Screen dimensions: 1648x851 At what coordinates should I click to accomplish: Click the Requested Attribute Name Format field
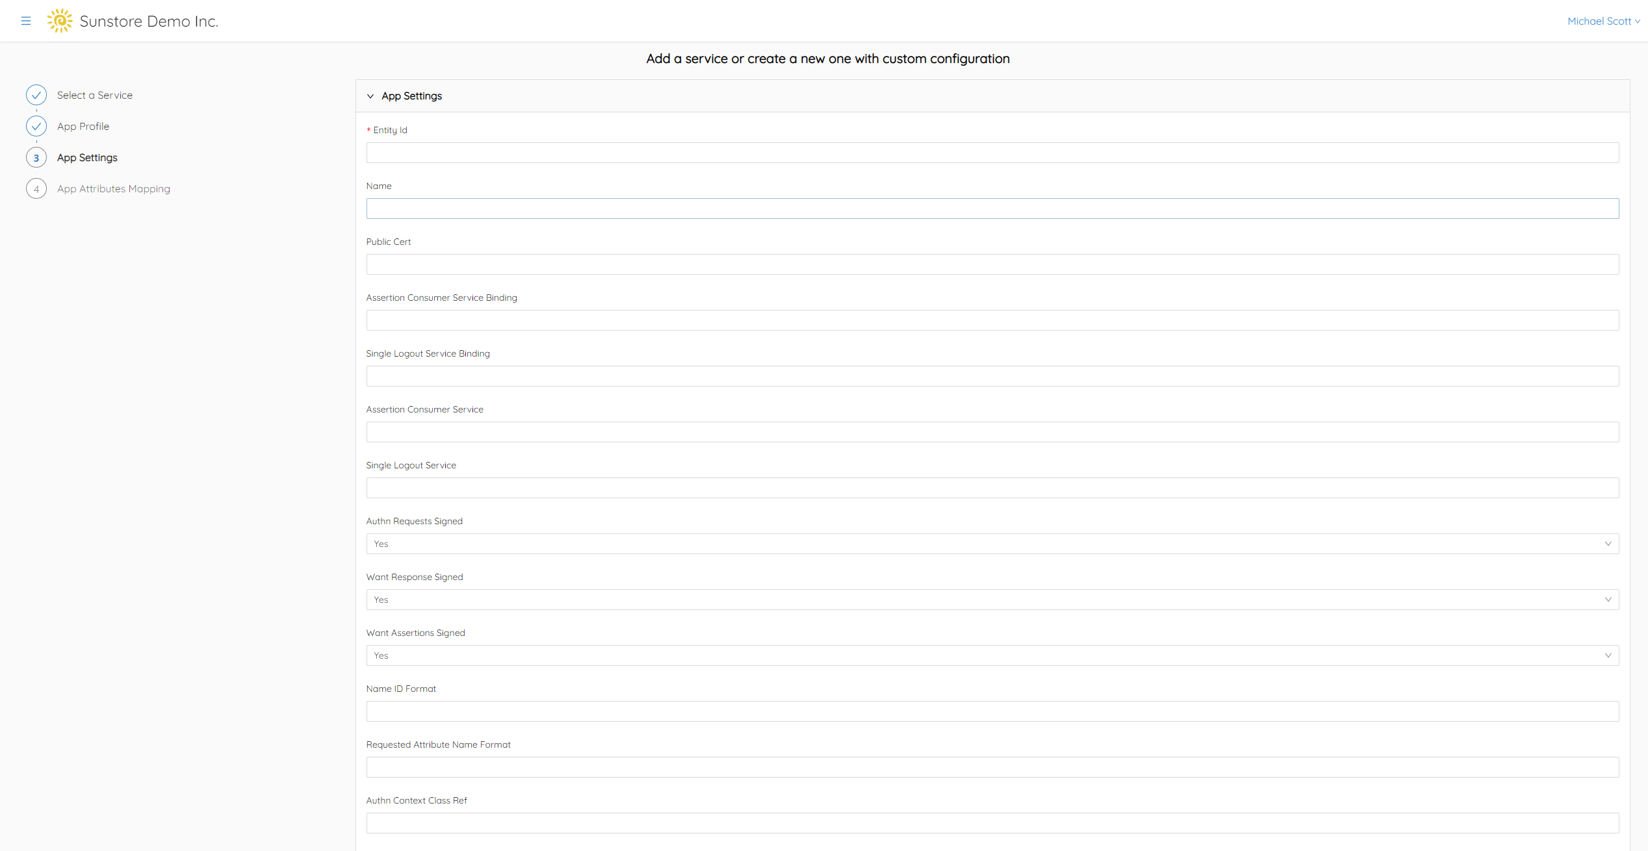click(992, 767)
